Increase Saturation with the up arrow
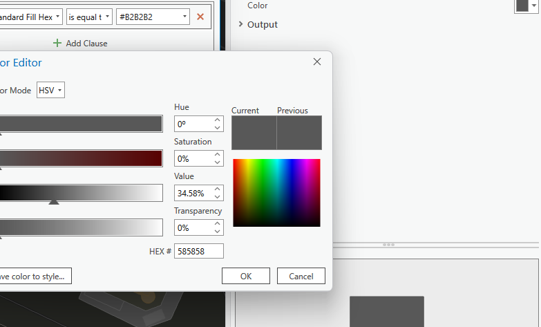This screenshot has height=327, width=541. [x=217, y=154]
